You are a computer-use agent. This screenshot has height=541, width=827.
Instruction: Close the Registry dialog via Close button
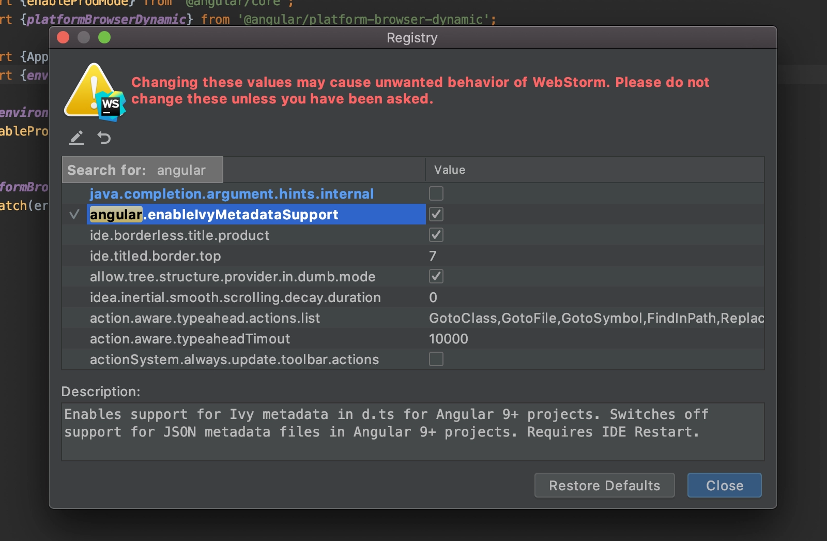click(724, 485)
